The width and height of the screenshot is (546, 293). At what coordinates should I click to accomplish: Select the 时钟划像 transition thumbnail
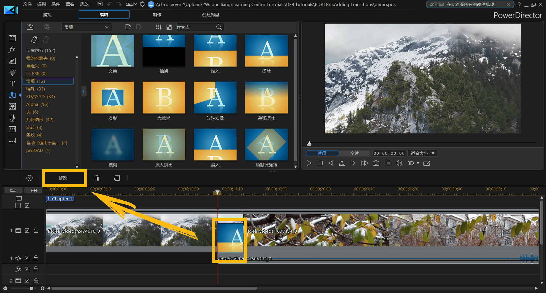(215, 98)
